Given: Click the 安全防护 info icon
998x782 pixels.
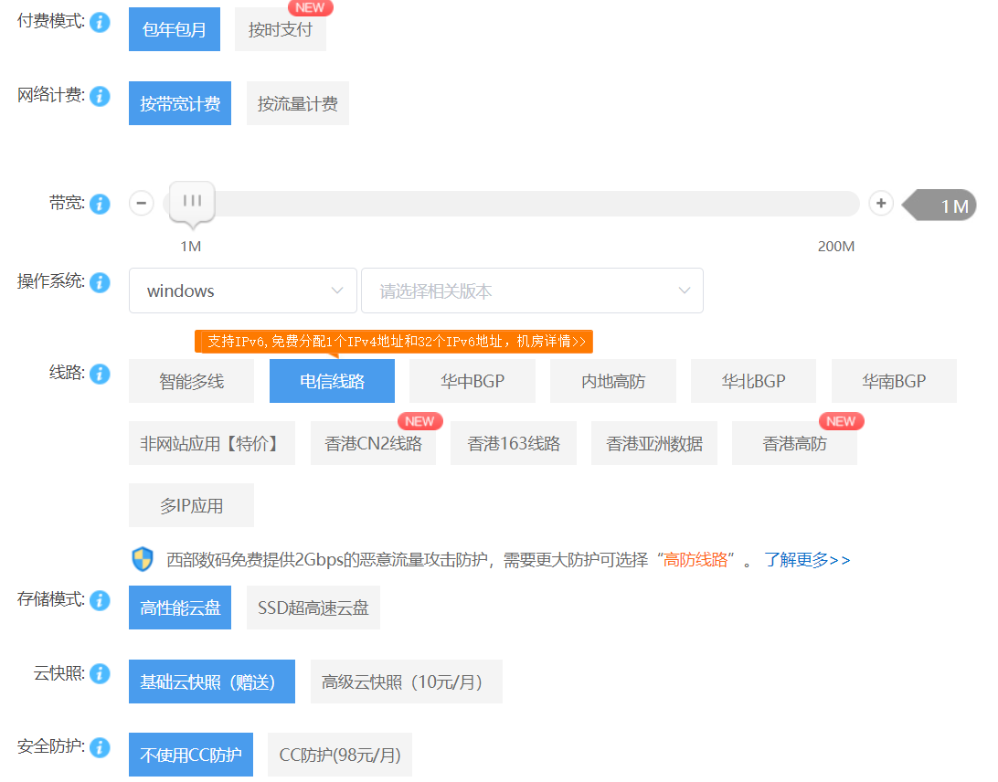Looking at the screenshot, I should click(x=101, y=747).
